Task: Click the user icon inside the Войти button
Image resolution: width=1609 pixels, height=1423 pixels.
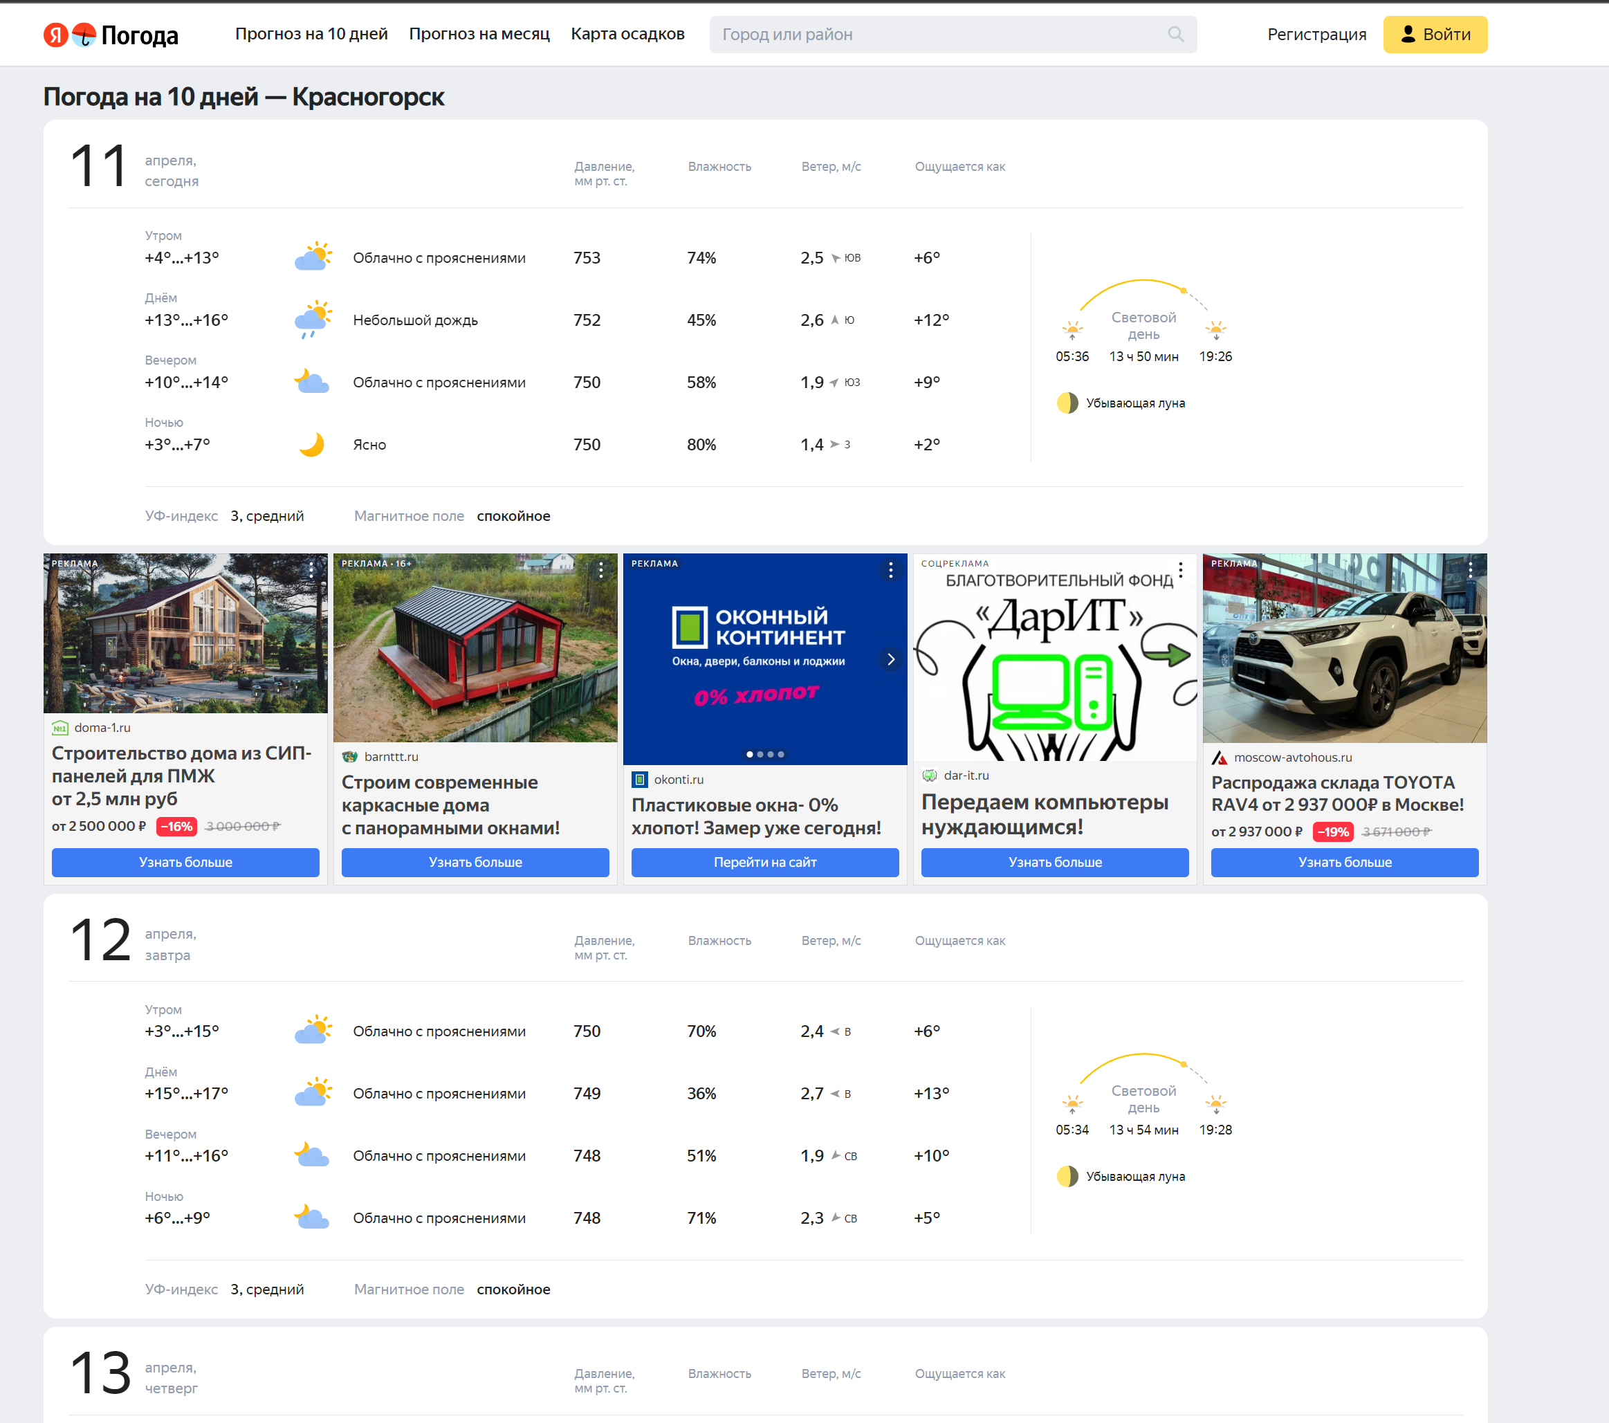Action: (x=1408, y=34)
